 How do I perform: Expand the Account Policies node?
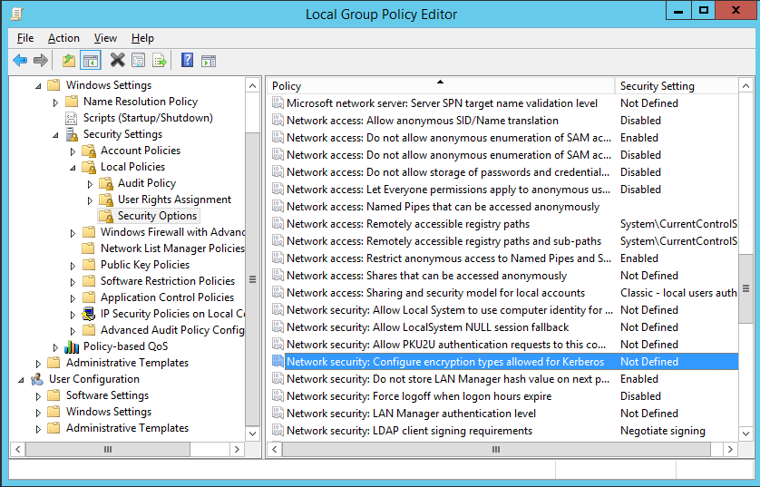point(73,151)
